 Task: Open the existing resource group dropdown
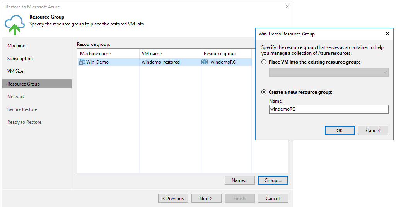[329, 72]
